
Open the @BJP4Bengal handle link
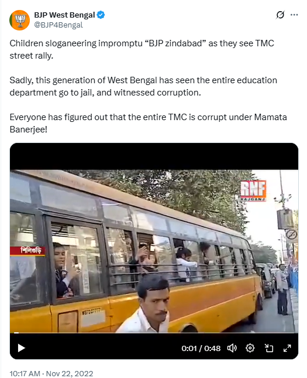click(x=58, y=25)
